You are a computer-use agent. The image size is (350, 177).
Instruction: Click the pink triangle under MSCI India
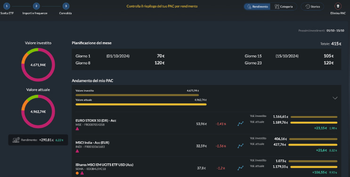click(77, 151)
